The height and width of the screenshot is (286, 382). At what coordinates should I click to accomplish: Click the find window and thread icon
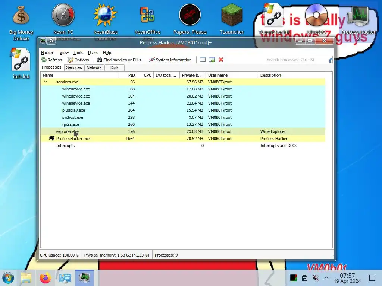(x=212, y=60)
